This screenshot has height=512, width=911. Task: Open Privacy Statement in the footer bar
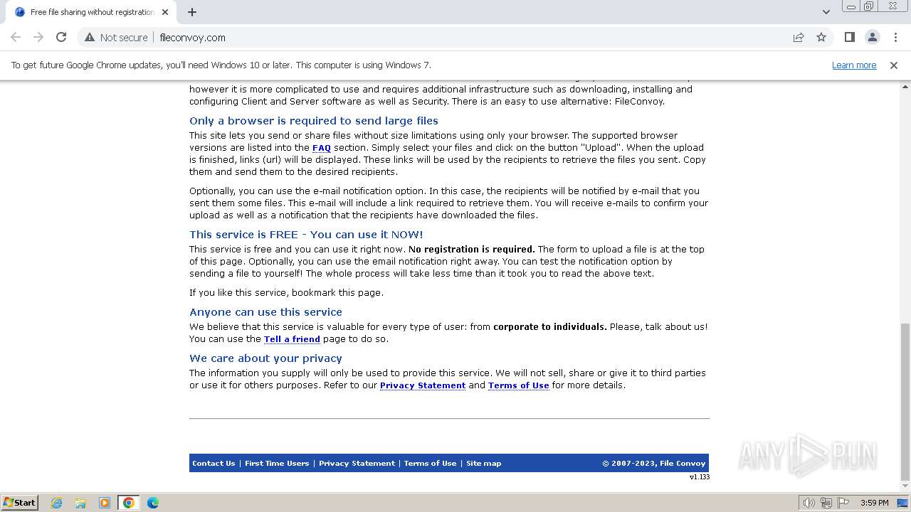(x=357, y=464)
